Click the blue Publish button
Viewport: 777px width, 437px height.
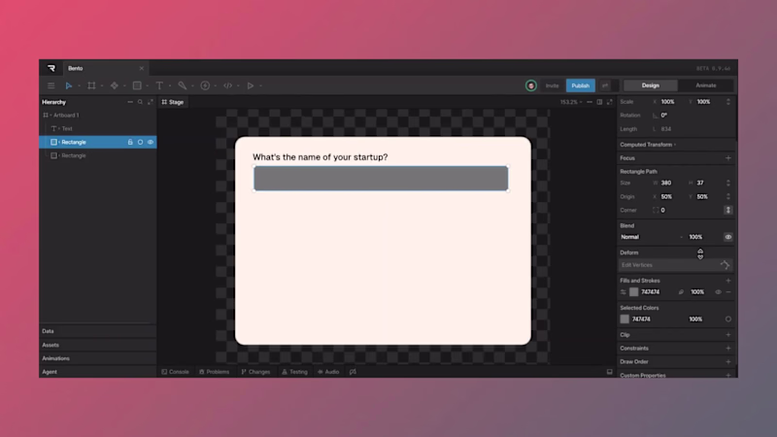(x=580, y=85)
